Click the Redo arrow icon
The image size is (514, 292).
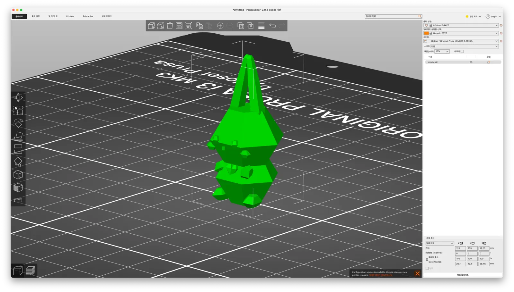coord(282,26)
